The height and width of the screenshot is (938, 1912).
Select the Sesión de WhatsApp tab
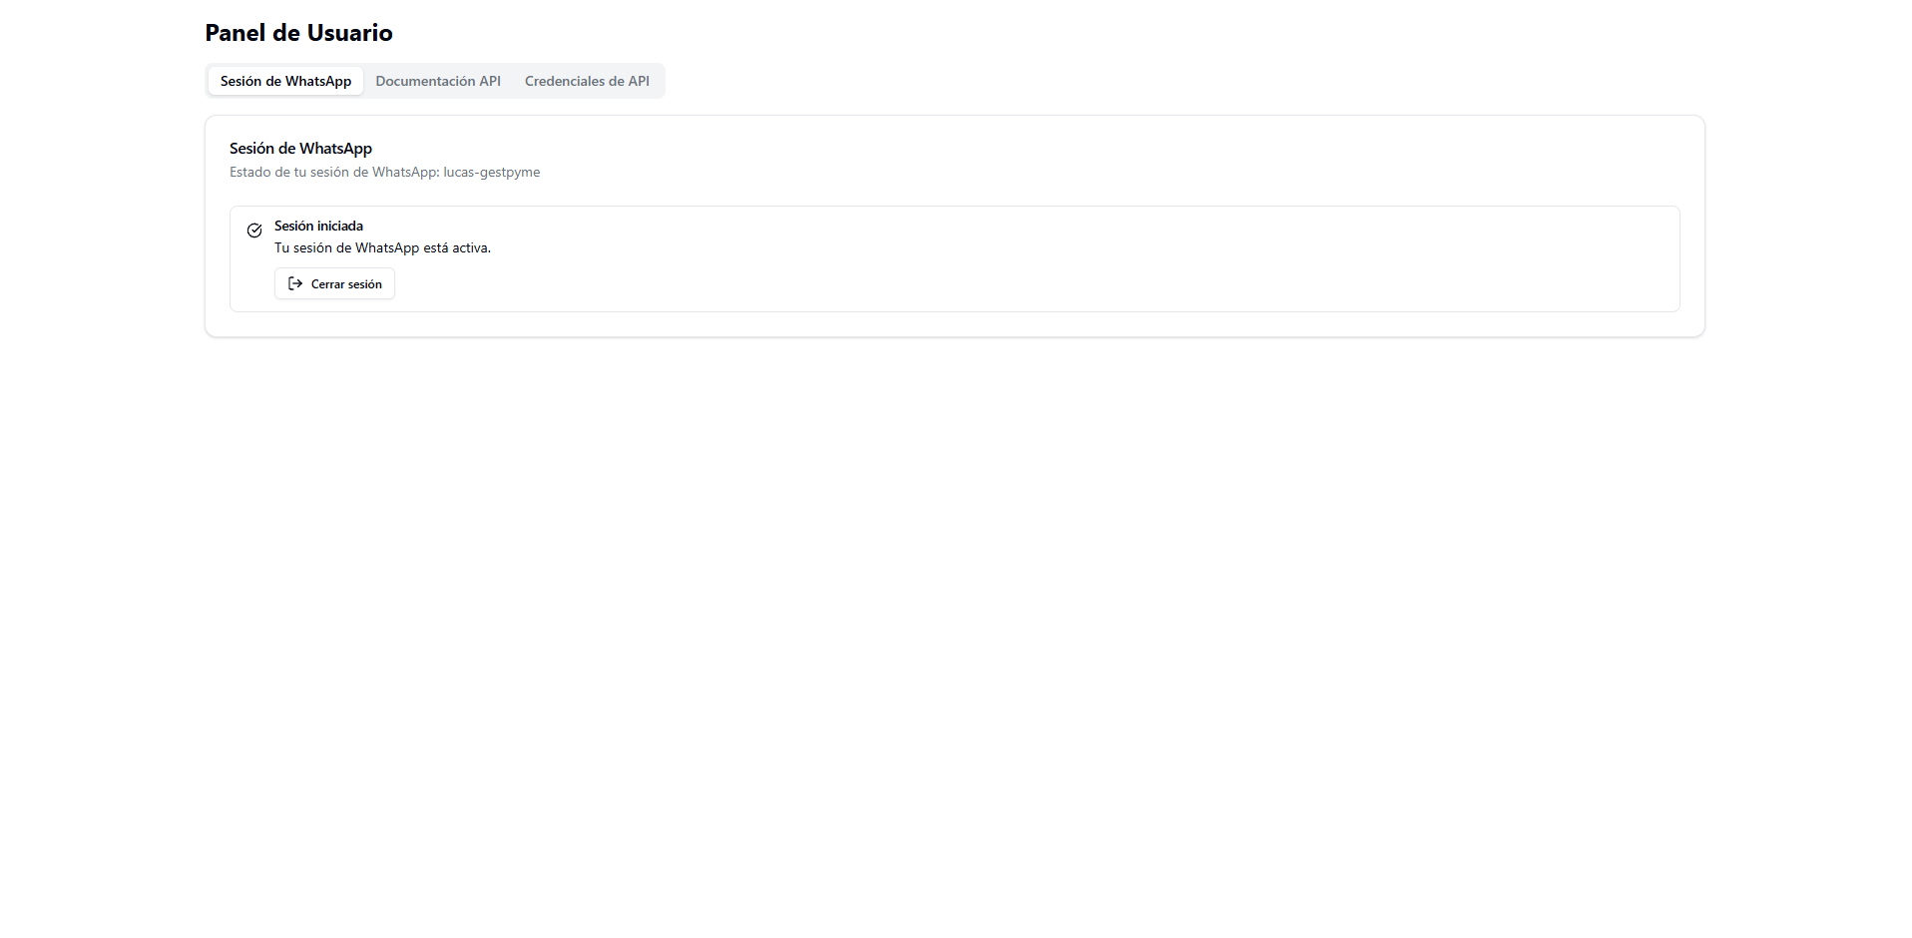(285, 81)
